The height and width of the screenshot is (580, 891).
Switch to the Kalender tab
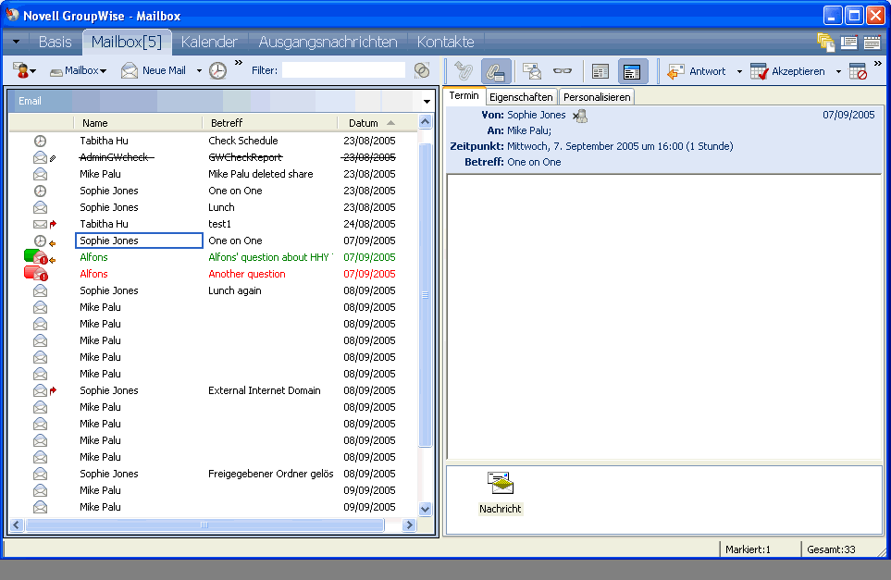click(209, 42)
